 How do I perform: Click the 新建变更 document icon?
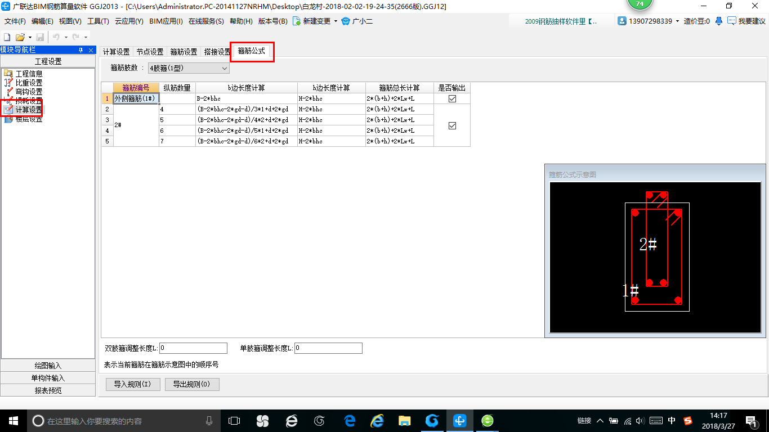click(x=296, y=21)
